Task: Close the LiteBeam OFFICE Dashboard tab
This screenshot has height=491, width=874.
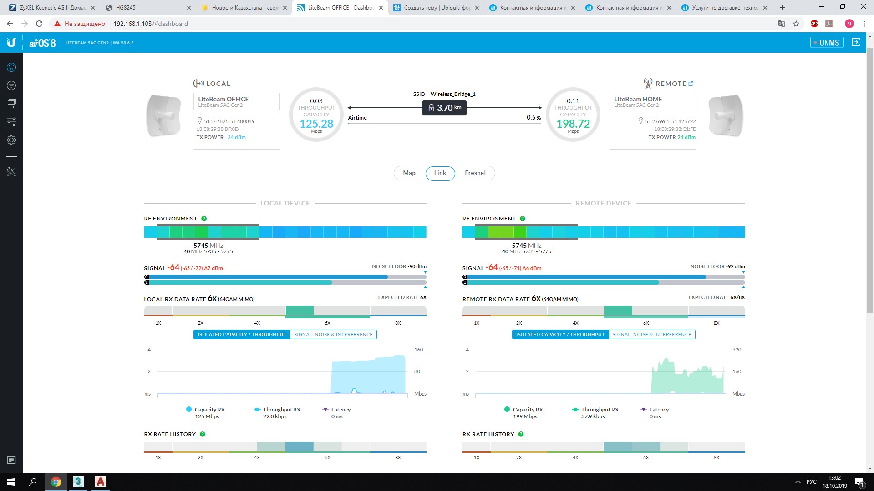Action: (x=381, y=8)
